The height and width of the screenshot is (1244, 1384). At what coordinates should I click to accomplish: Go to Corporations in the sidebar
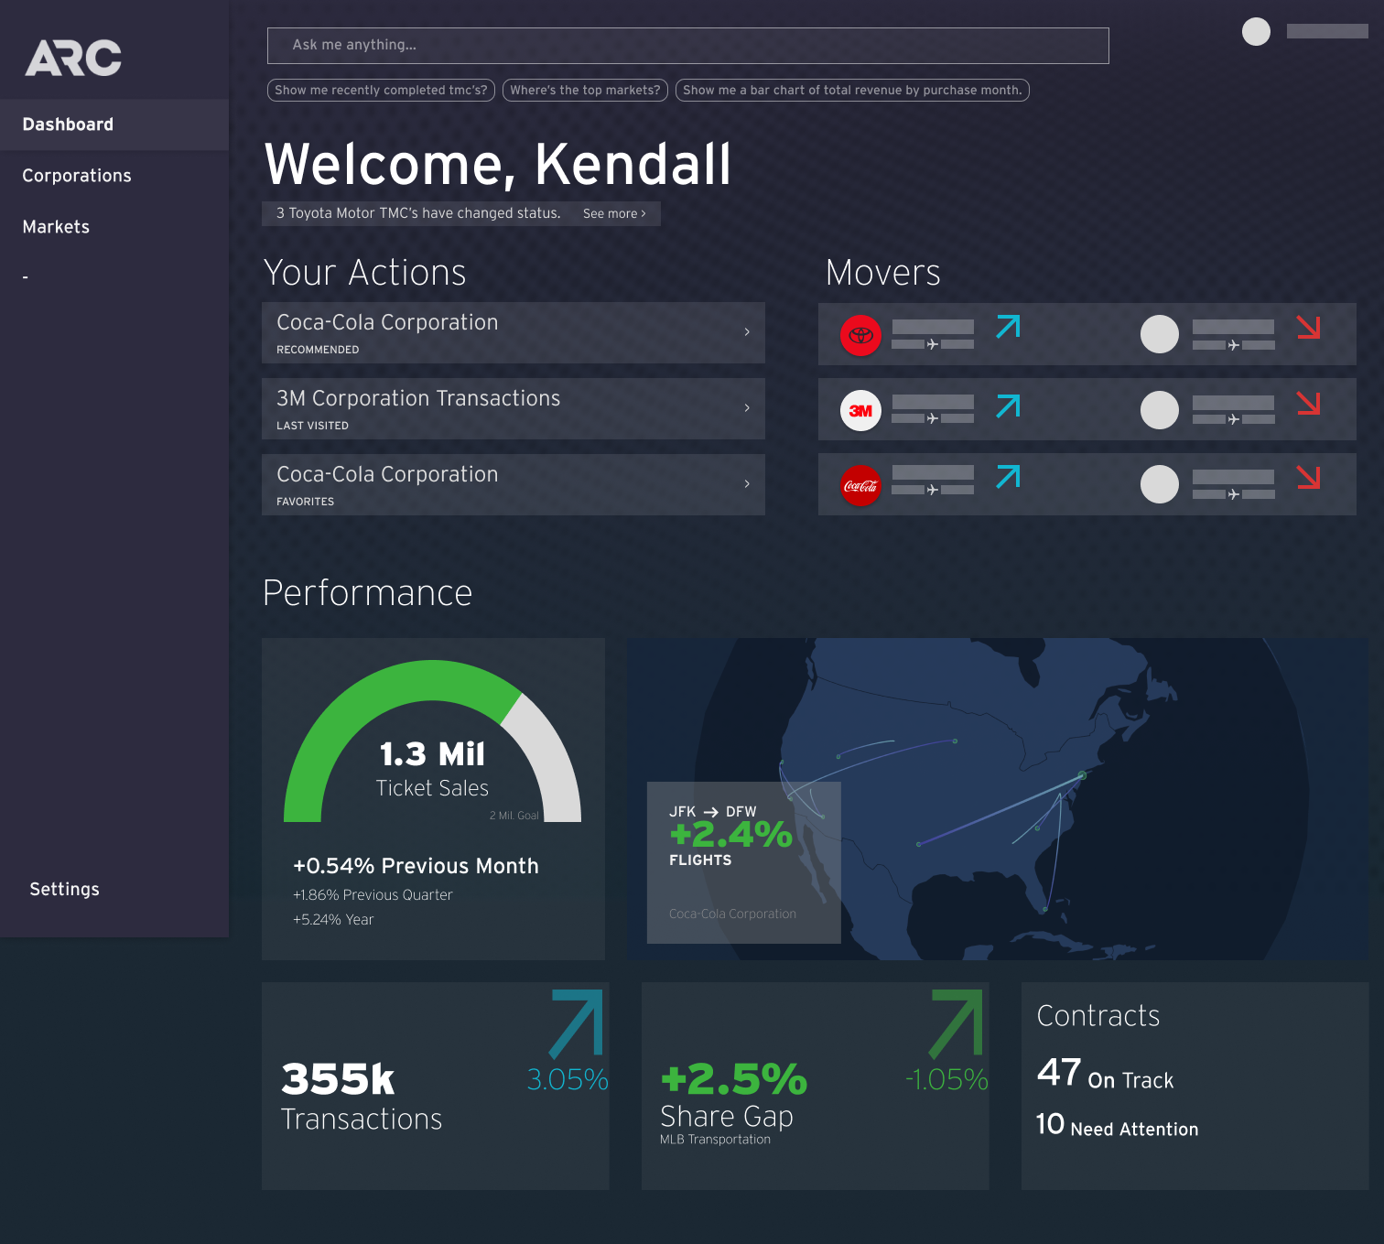pyautogui.click(x=77, y=176)
